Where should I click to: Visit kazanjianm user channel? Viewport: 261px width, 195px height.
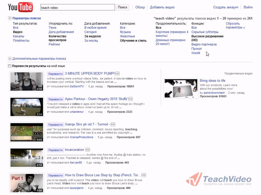point(77,188)
